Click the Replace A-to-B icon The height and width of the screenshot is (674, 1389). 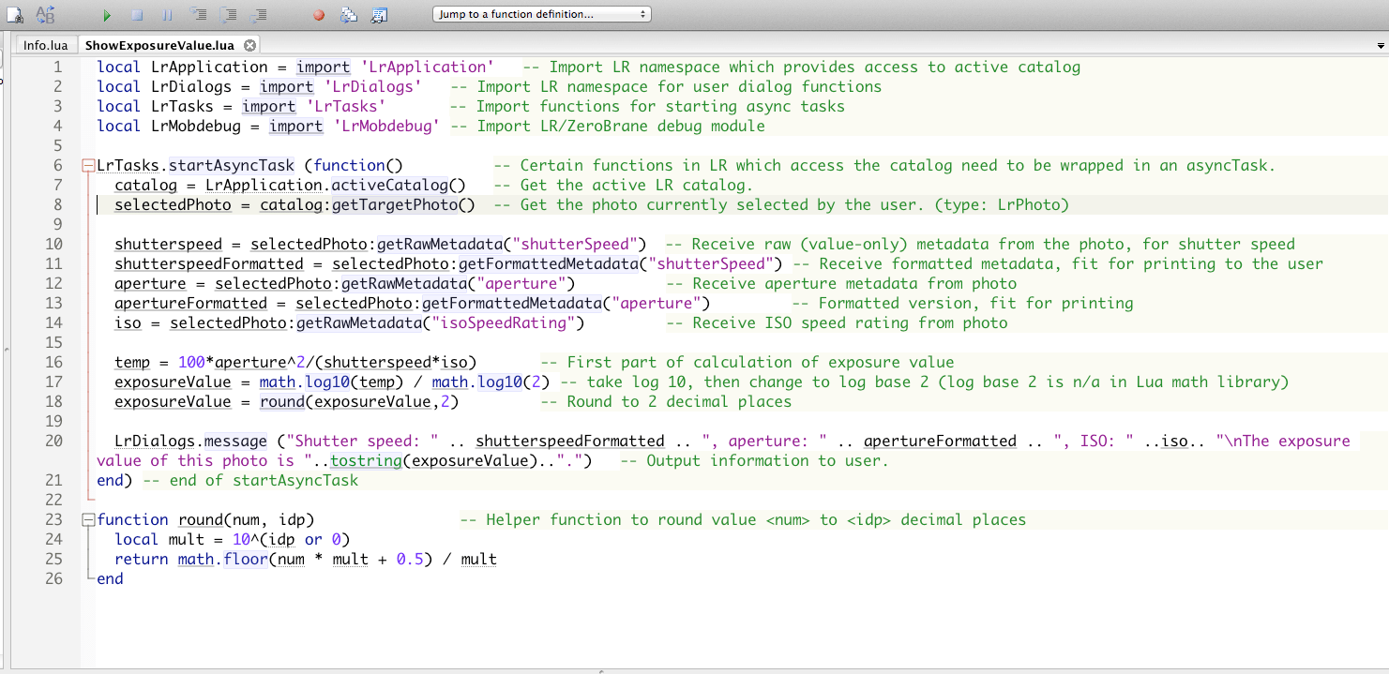44,15
